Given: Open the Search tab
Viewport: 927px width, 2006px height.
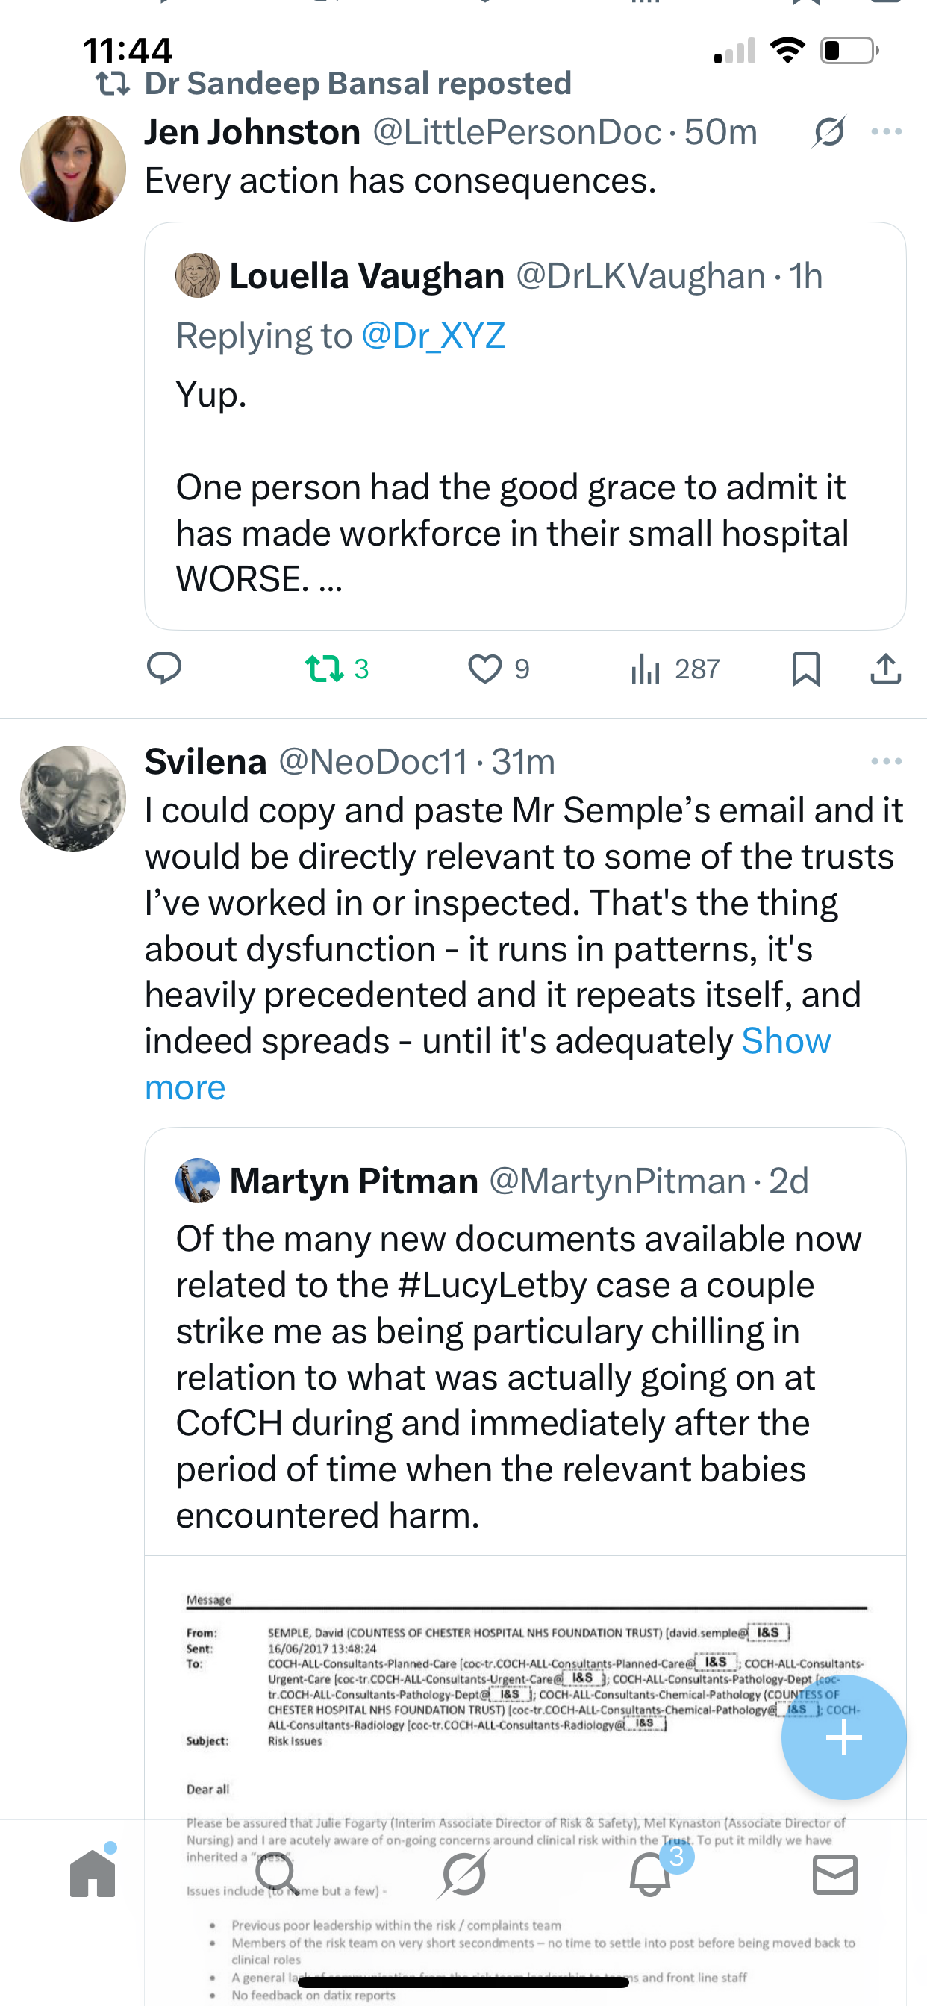Looking at the screenshot, I should [277, 1874].
